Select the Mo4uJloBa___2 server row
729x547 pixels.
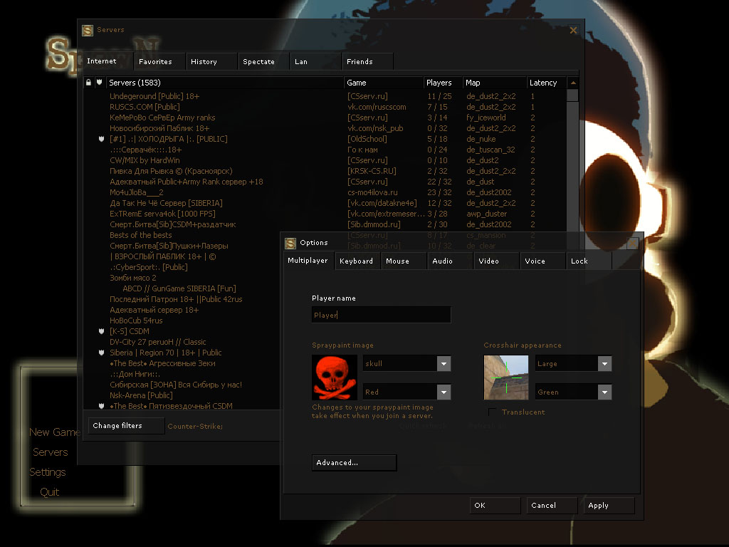(136, 192)
